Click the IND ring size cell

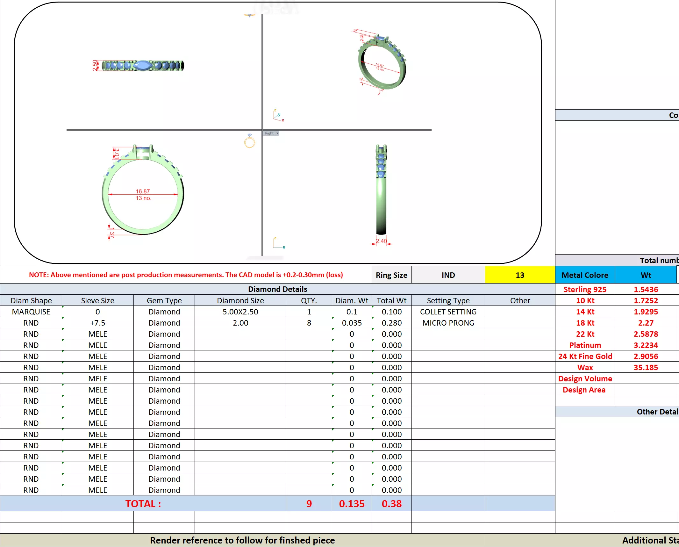coord(448,275)
